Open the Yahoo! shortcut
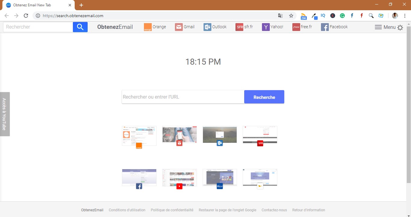This screenshot has width=411, height=217. coord(272,27)
